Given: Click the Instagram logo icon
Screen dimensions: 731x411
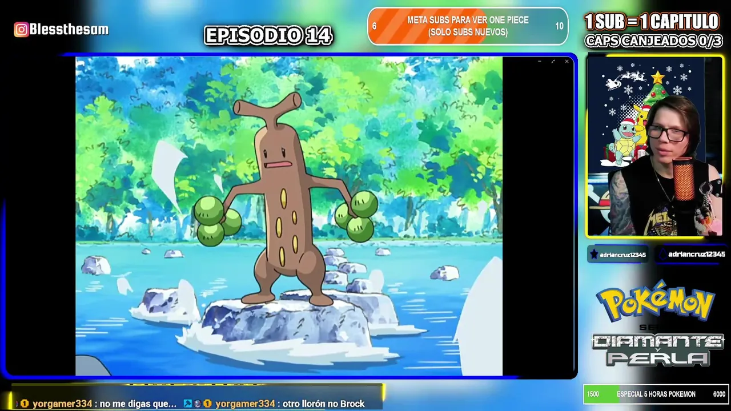Looking at the screenshot, I should click(x=21, y=30).
